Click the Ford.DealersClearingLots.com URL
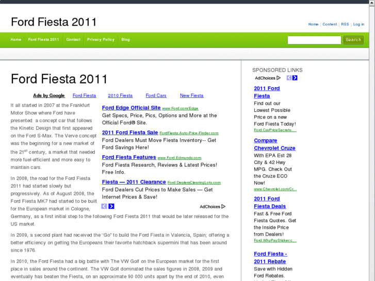The height and width of the screenshot is (281, 375). 194,183
